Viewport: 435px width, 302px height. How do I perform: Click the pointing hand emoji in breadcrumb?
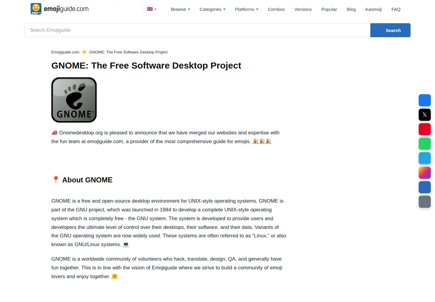click(x=84, y=52)
